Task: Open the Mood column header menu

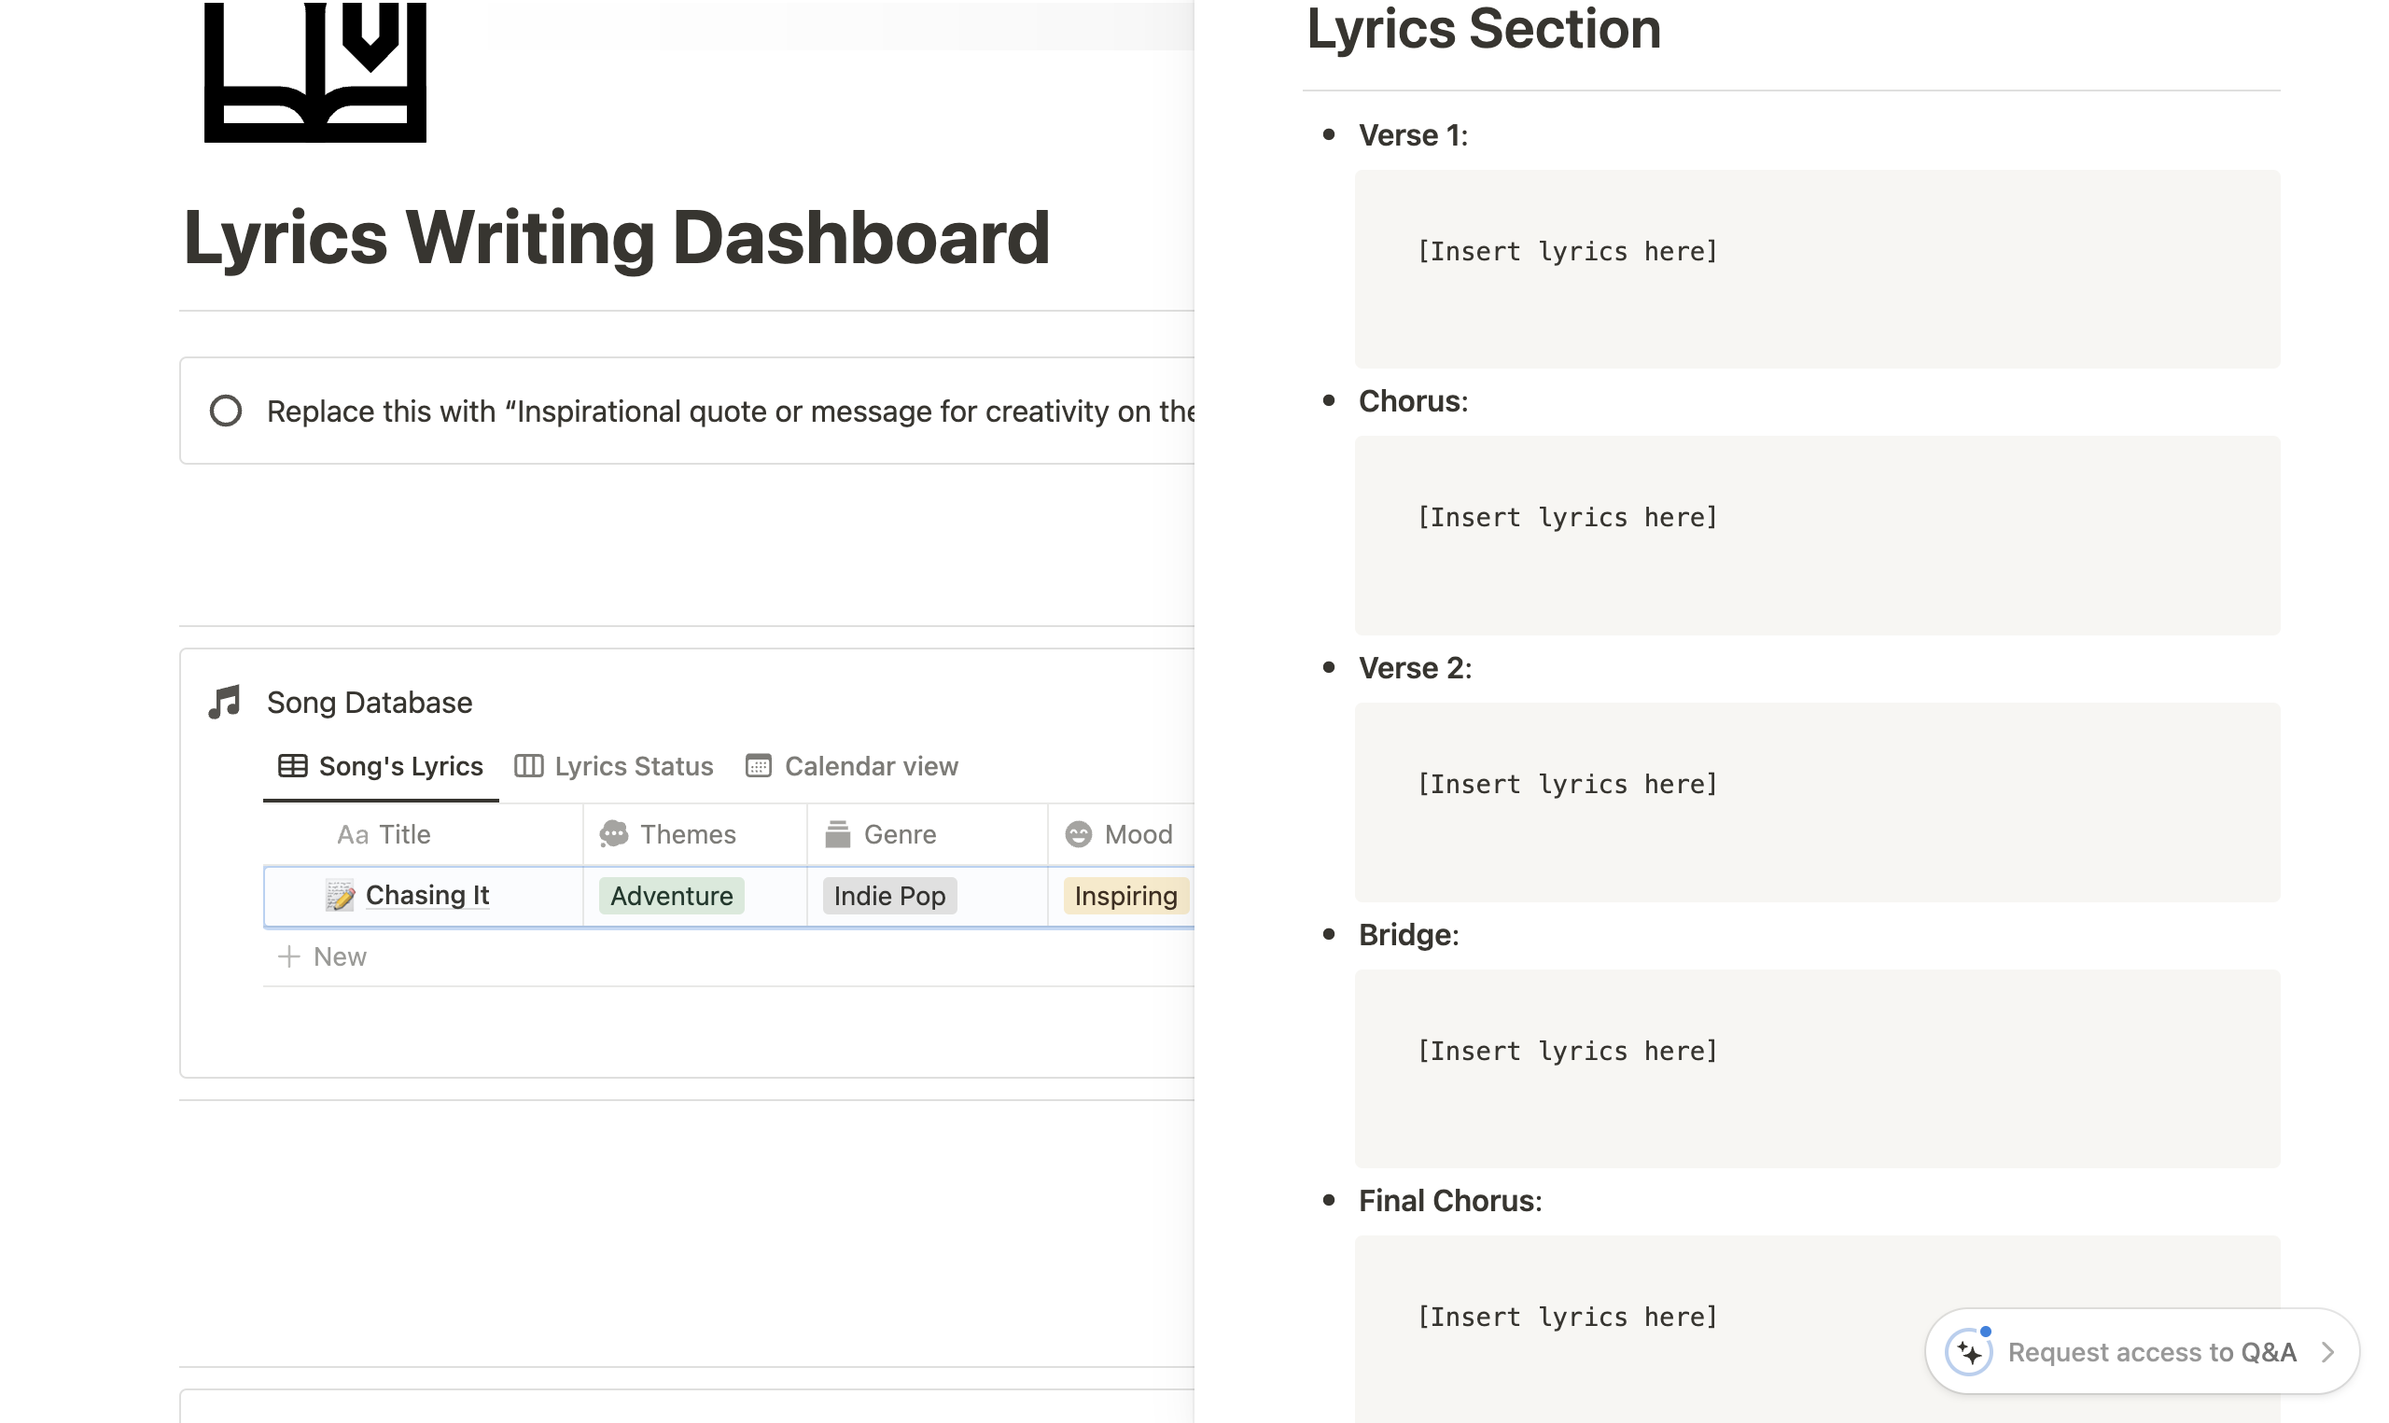Action: pos(1121,835)
